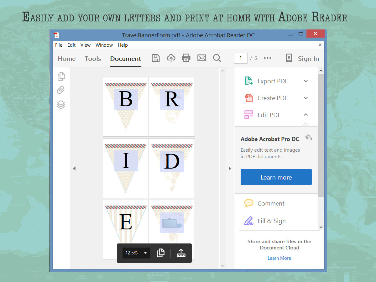
Task: Collapse the left navigation pane arrow
Action: click(74, 168)
